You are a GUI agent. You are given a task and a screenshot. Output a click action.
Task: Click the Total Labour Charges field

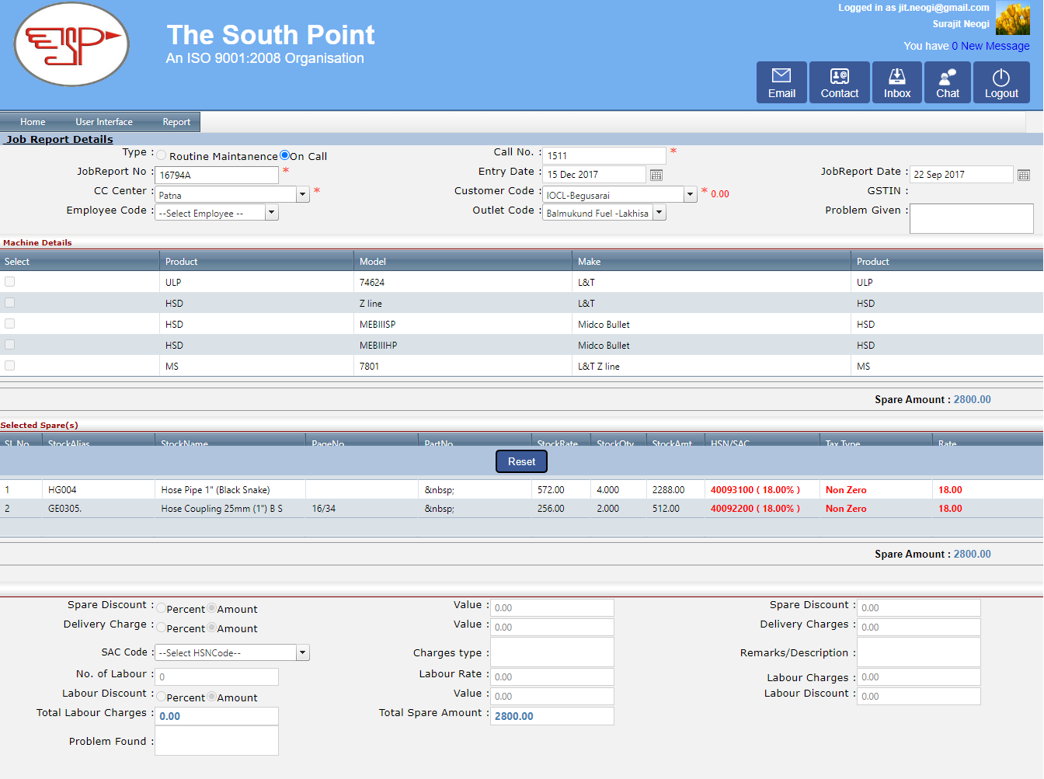tap(217, 715)
